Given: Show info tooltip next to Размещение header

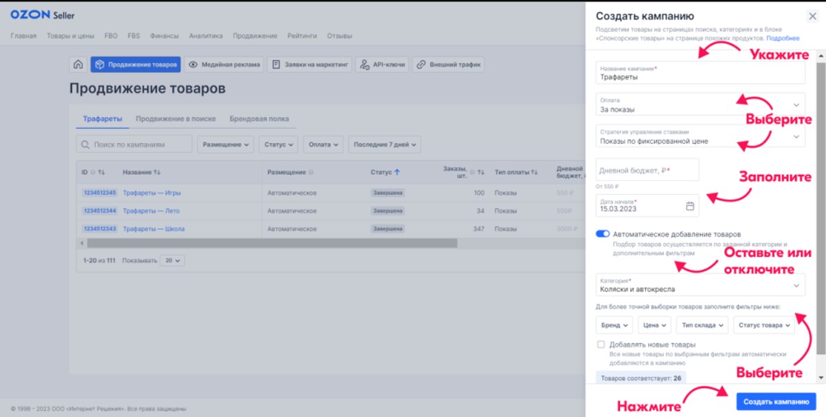Looking at the screenshot, I should [311, 172].
